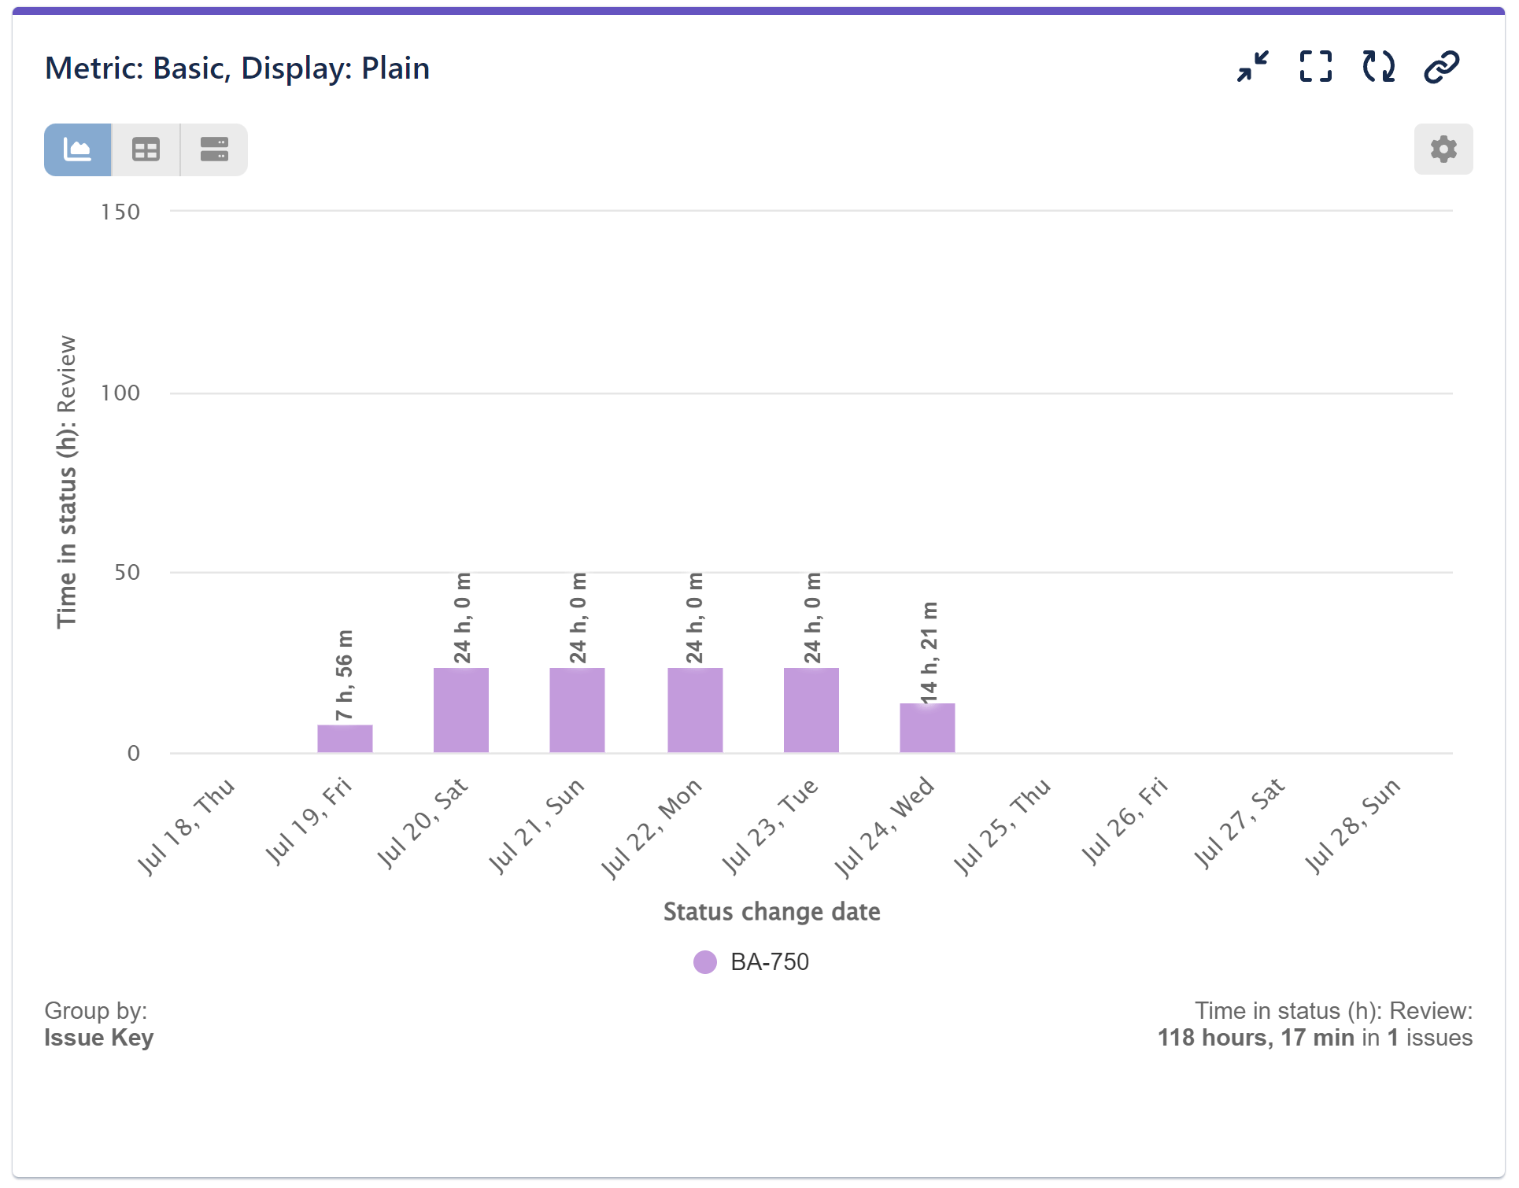Switch to chart view mode
The image size is (1519, 1188).
[x=77, y=149]
